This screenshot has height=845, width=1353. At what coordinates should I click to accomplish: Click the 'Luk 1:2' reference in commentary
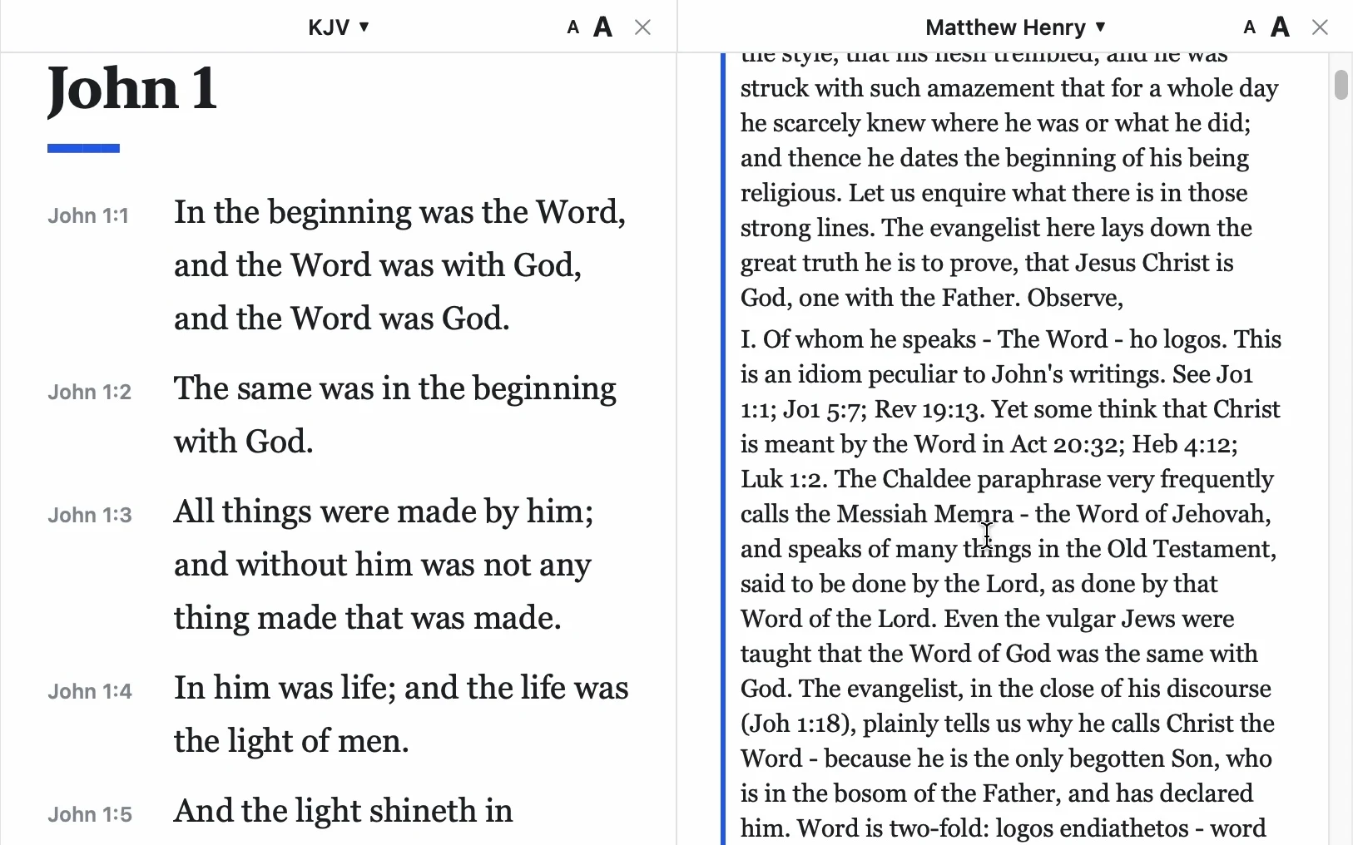[780, 479]
